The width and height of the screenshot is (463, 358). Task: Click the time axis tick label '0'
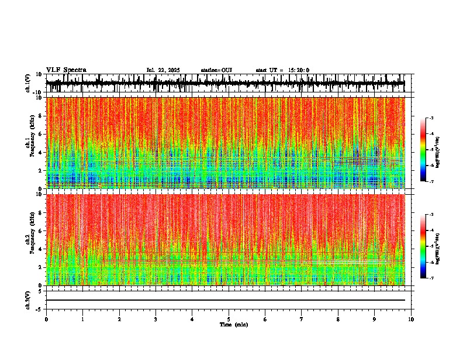[46, 319]
